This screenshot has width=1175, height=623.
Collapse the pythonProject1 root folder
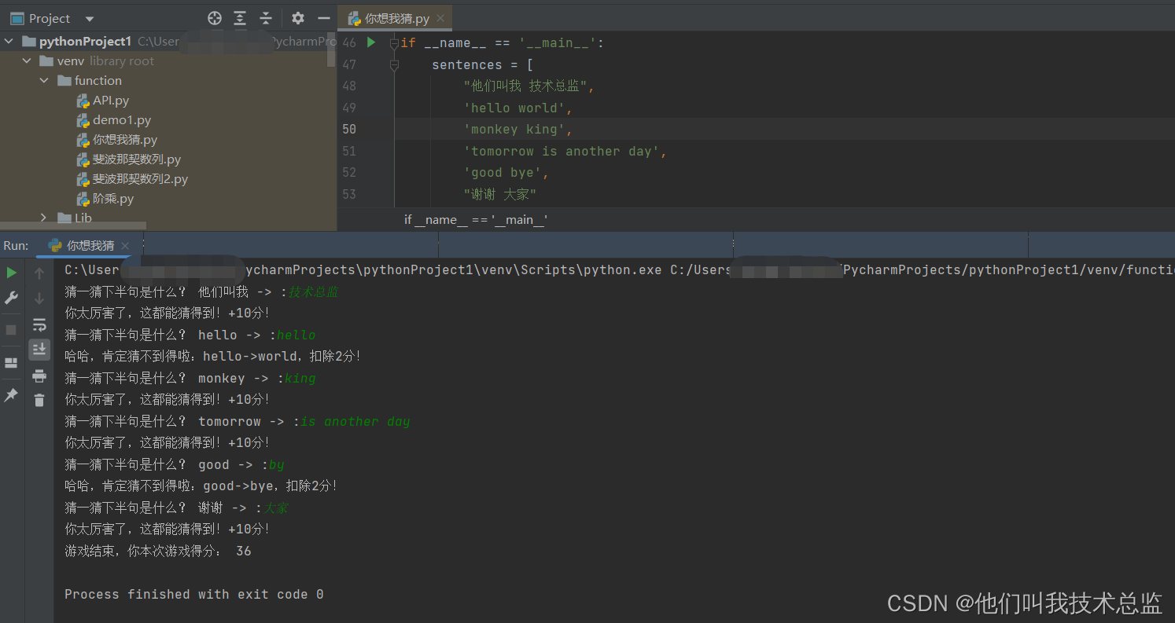point(9,42)
